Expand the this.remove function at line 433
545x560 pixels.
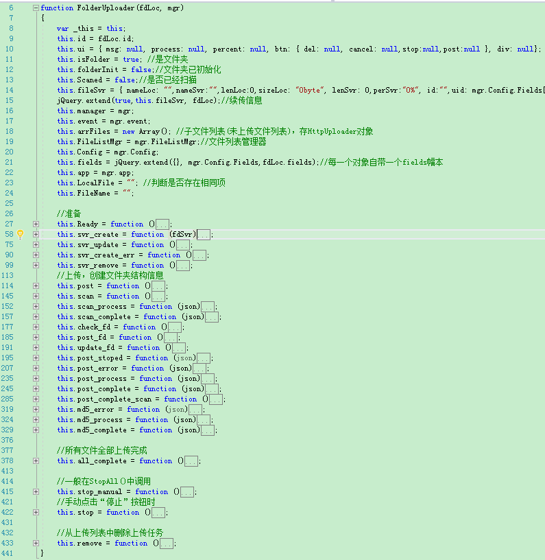click(36, 544)
